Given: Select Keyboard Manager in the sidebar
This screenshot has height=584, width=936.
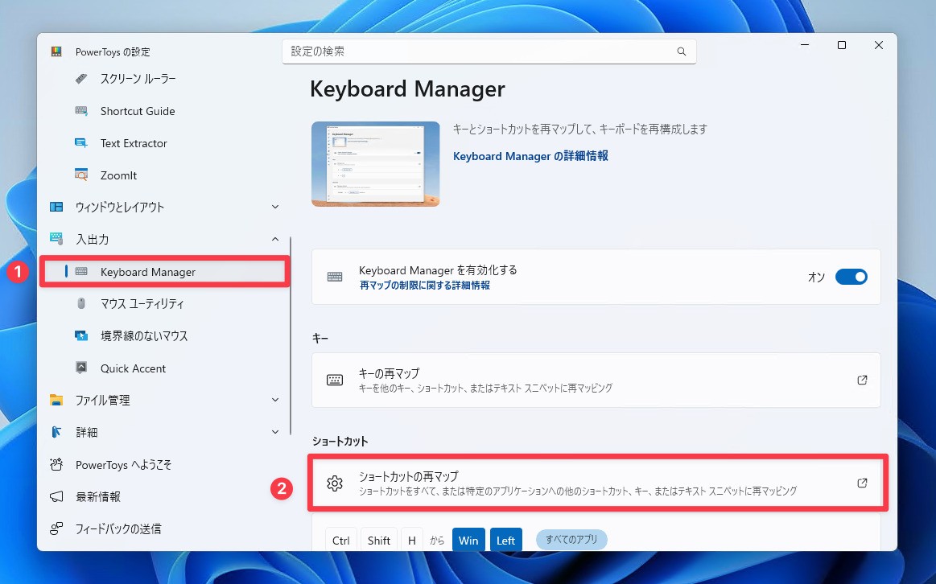Looking at the screenshot, I should pos(165,272).
